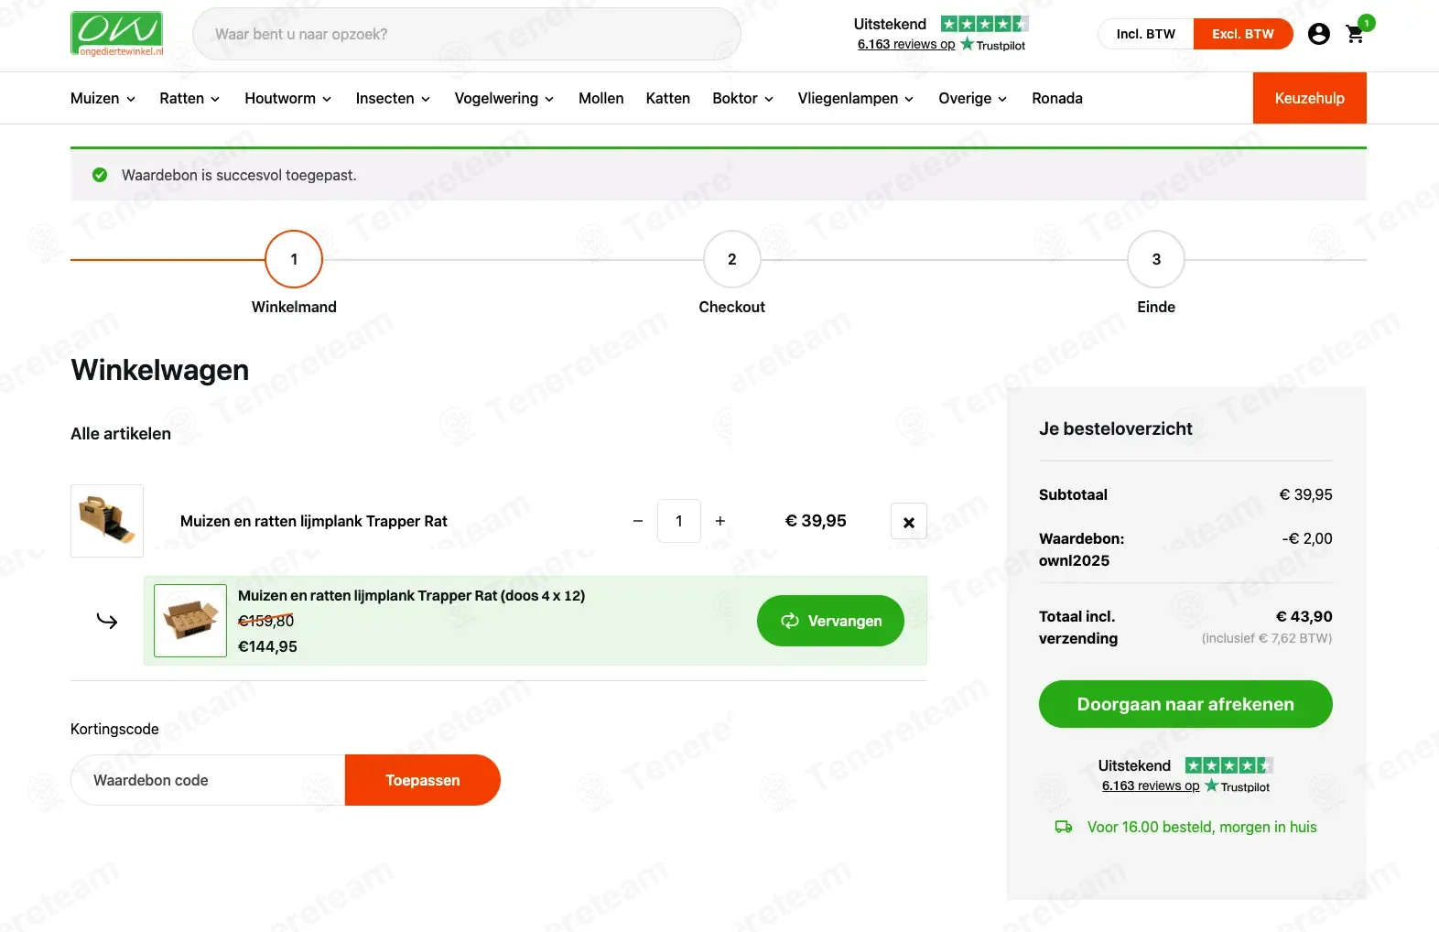Focus the search field Waar bent u naar opzoek

(467, 34)
